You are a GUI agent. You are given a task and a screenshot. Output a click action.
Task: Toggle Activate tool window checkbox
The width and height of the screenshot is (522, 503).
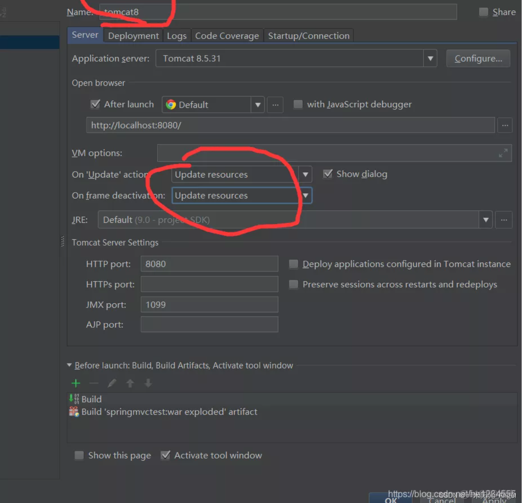click(166, 455)
